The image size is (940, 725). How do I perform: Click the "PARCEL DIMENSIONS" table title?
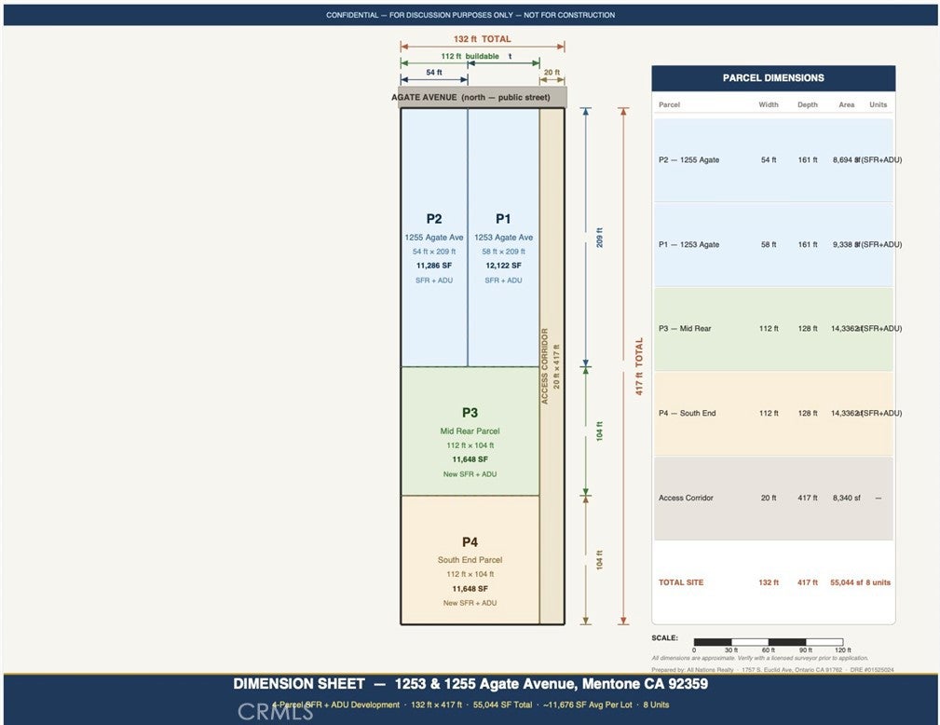773,78
